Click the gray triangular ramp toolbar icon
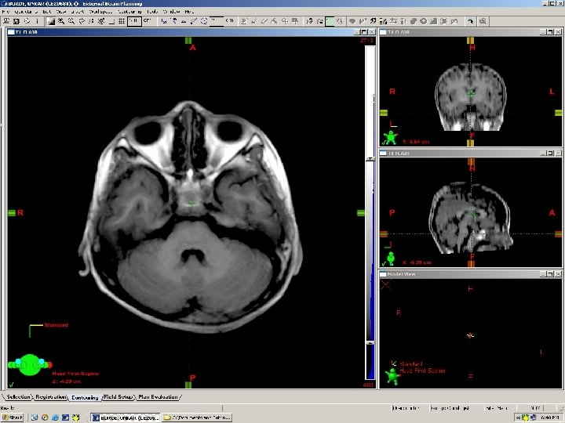The height and width of the screenshot is (423, 565). [433, 21]
